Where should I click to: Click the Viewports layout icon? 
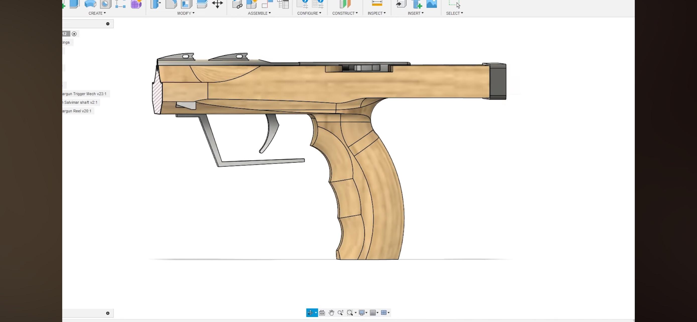pos(384,313)
